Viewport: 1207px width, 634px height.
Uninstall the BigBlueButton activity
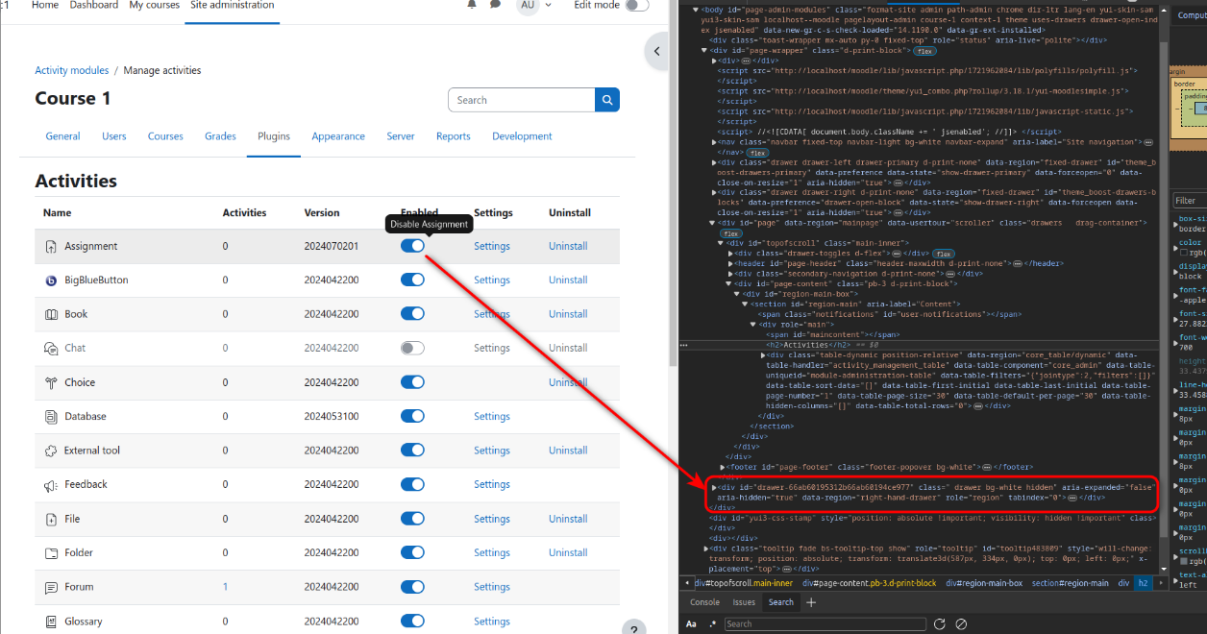point(568,280)
